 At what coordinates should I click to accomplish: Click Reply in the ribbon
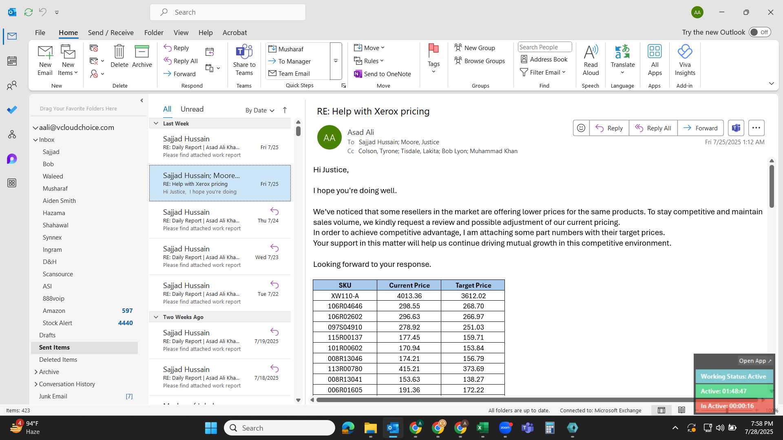point(176,48)
